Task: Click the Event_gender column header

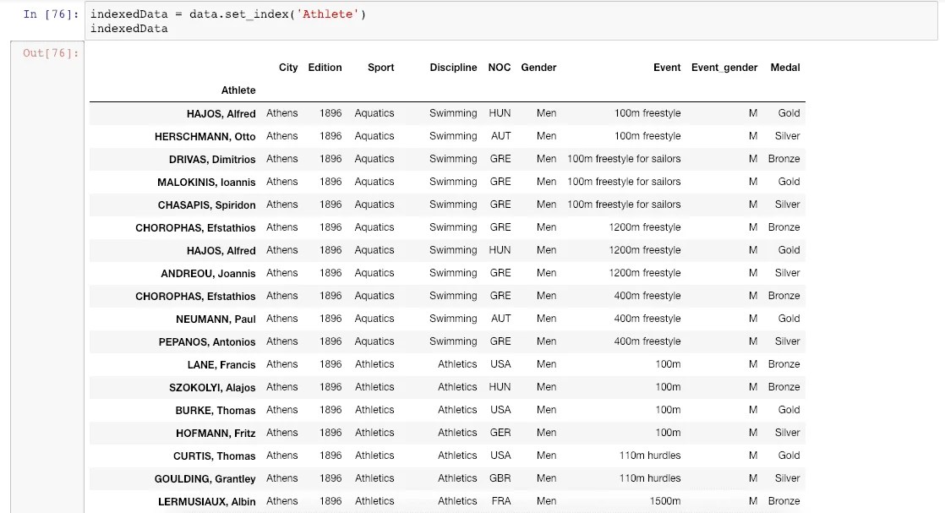Action: tap(724, 68)
